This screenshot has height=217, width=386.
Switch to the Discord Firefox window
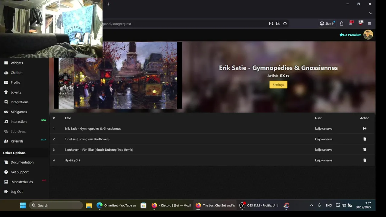click(x=171, y=205)
